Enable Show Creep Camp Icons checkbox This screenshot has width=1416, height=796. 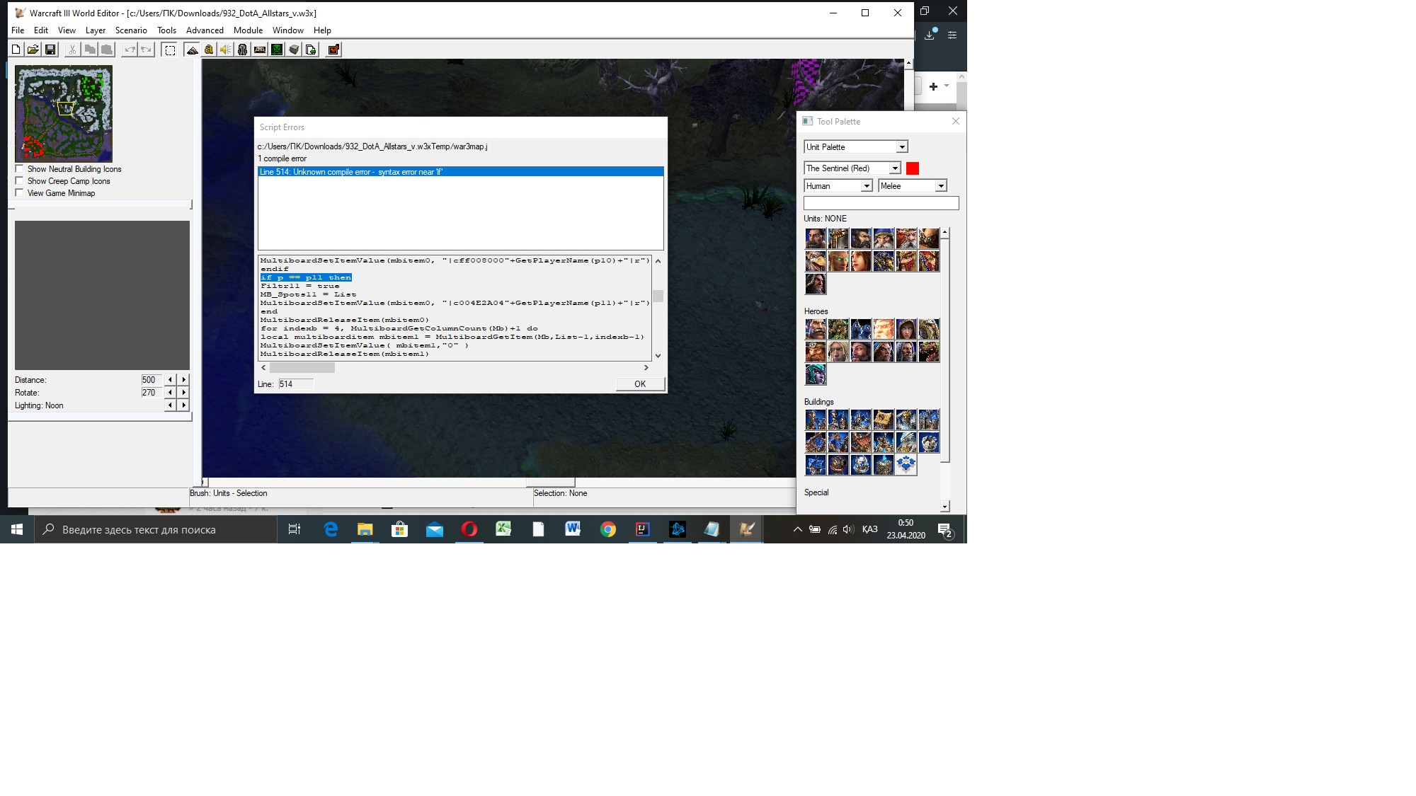20,181
